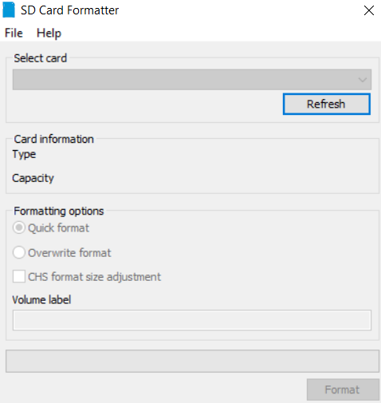The image size is (381, 403).
Task: Close the SD Card Formatter window
Action: pyautogui.click(x=369, y=10)
